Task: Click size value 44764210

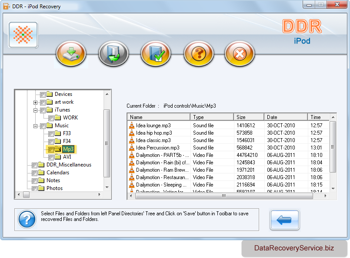Action: point(247,155)
